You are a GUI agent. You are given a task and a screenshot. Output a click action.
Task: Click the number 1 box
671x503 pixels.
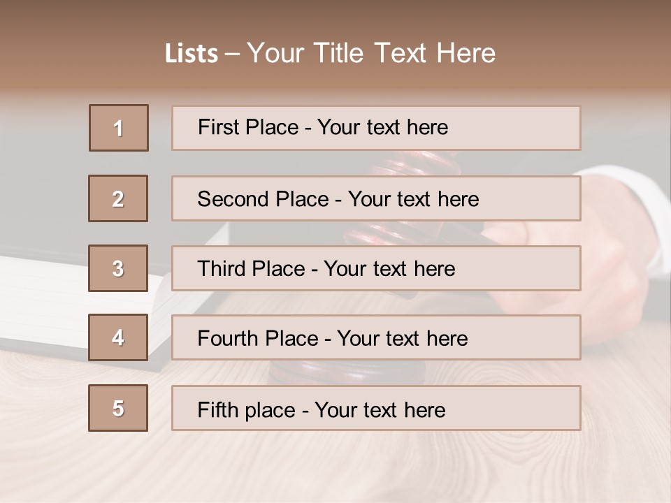[119, 128]
